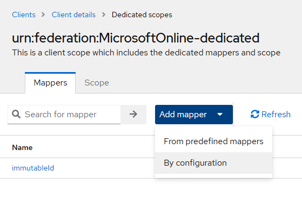
Task: Click the Name column header
Action: tap(22, 147)
